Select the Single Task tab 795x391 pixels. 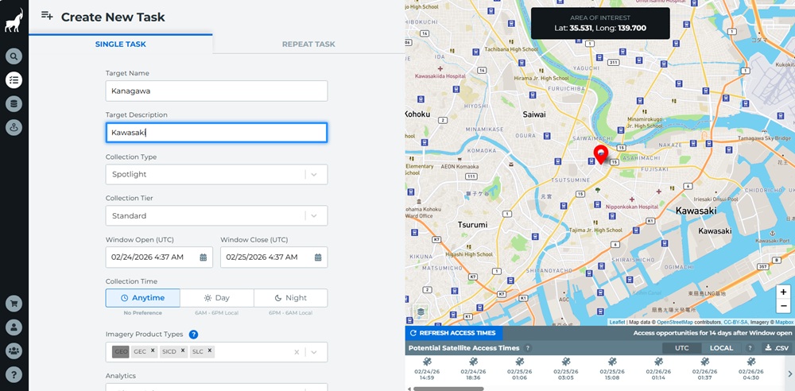pyautogui.click(x=120, y=45)
